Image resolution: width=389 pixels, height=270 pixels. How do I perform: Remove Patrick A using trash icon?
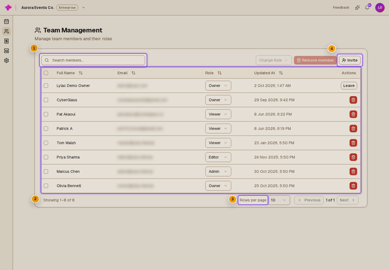pos(353,129)
